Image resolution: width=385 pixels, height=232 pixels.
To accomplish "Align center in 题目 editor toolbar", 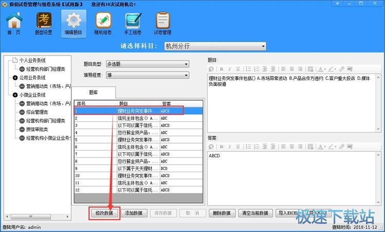I will pos(292,69).
